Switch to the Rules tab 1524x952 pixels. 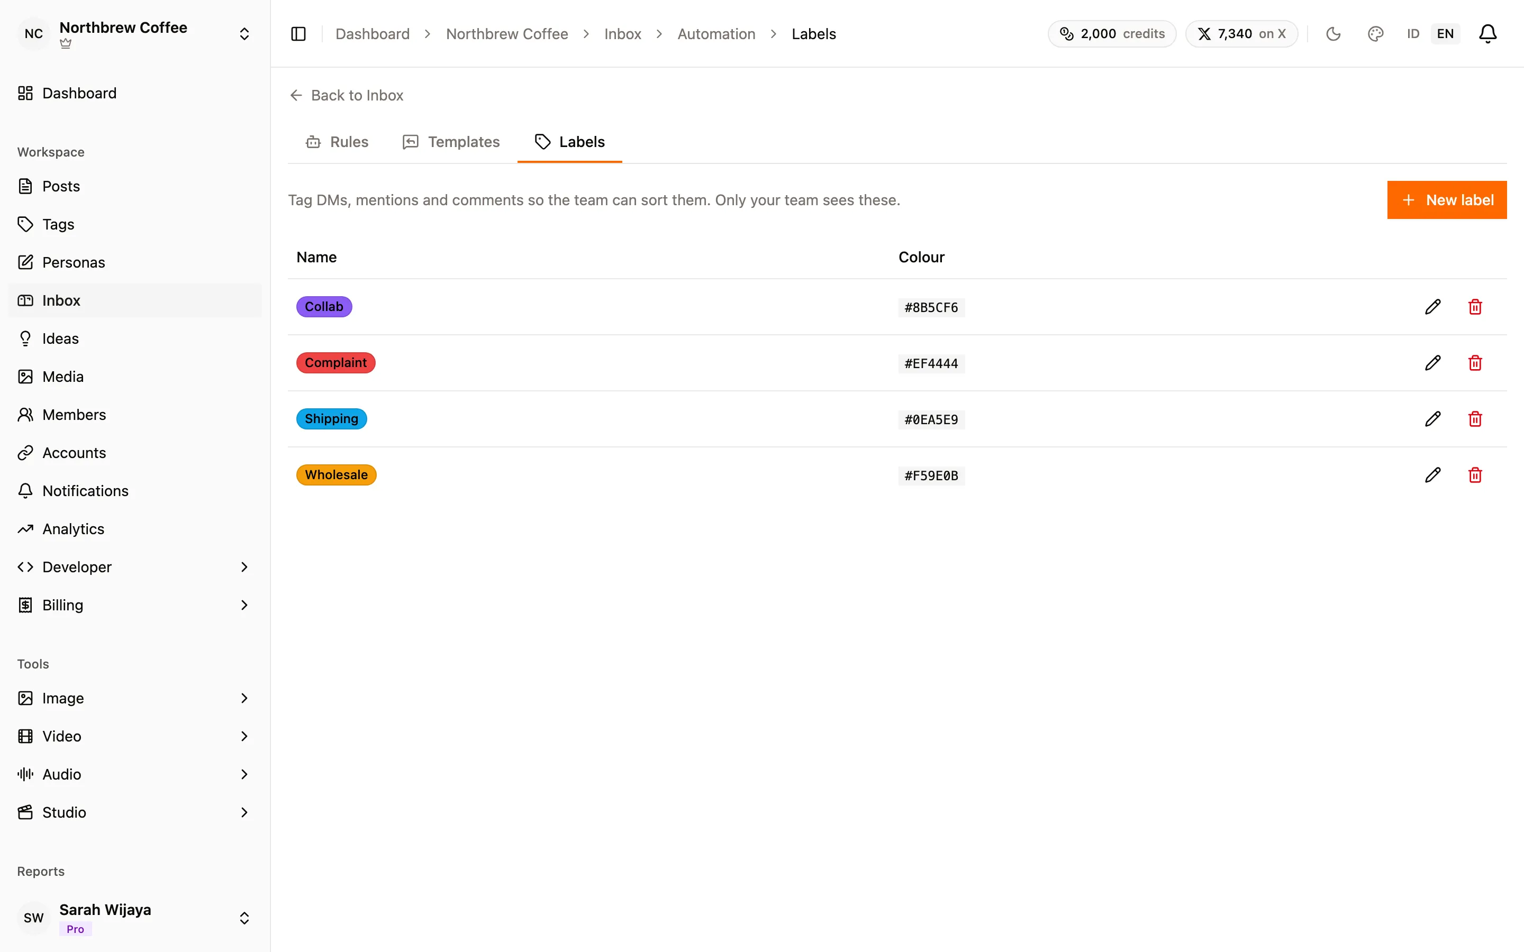coord(337,142)
